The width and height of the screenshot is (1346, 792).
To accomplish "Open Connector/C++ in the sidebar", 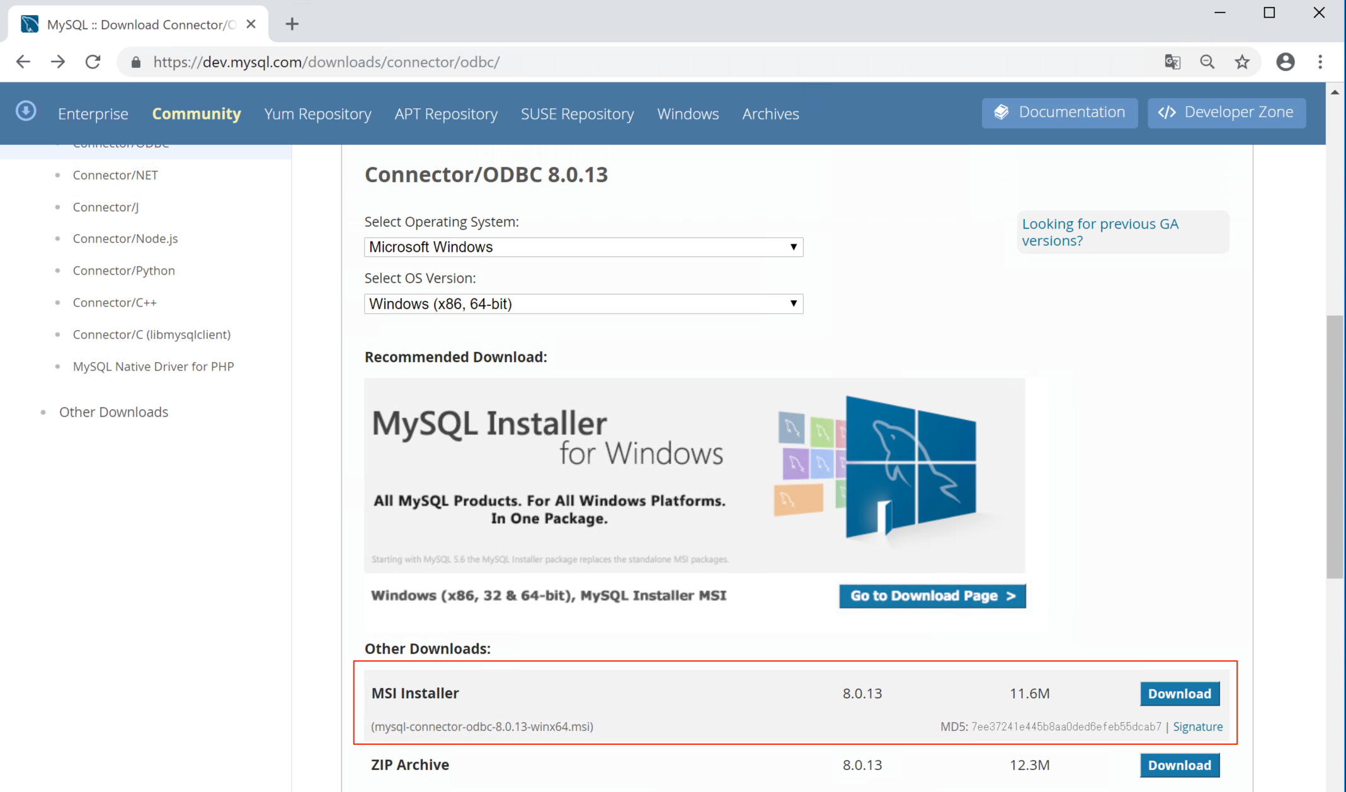I will point(115,302).
